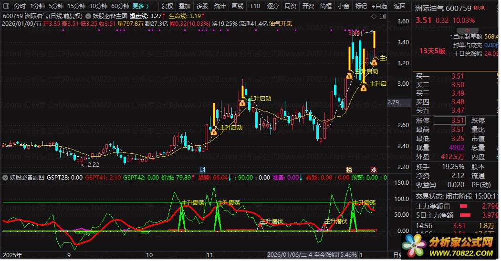Click the R1000 badge beside stock code
The height and width of the screenshot is (261, 501).
[479, 8]
